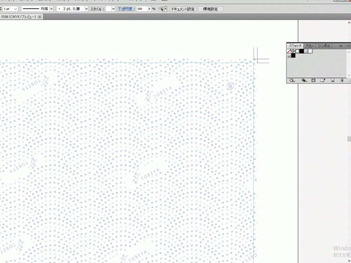The height and width of the screenshot is (263, 351).
Task: Select the black swatch in first row
Action: tap(302, 51)
